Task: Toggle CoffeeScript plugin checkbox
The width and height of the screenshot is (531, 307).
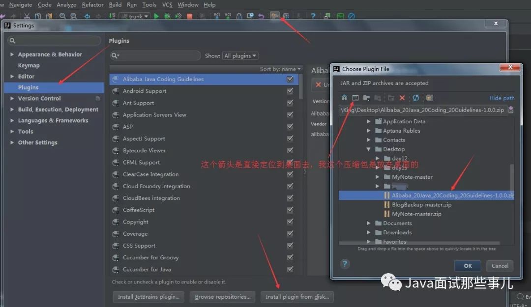Action: click(290, 210)
